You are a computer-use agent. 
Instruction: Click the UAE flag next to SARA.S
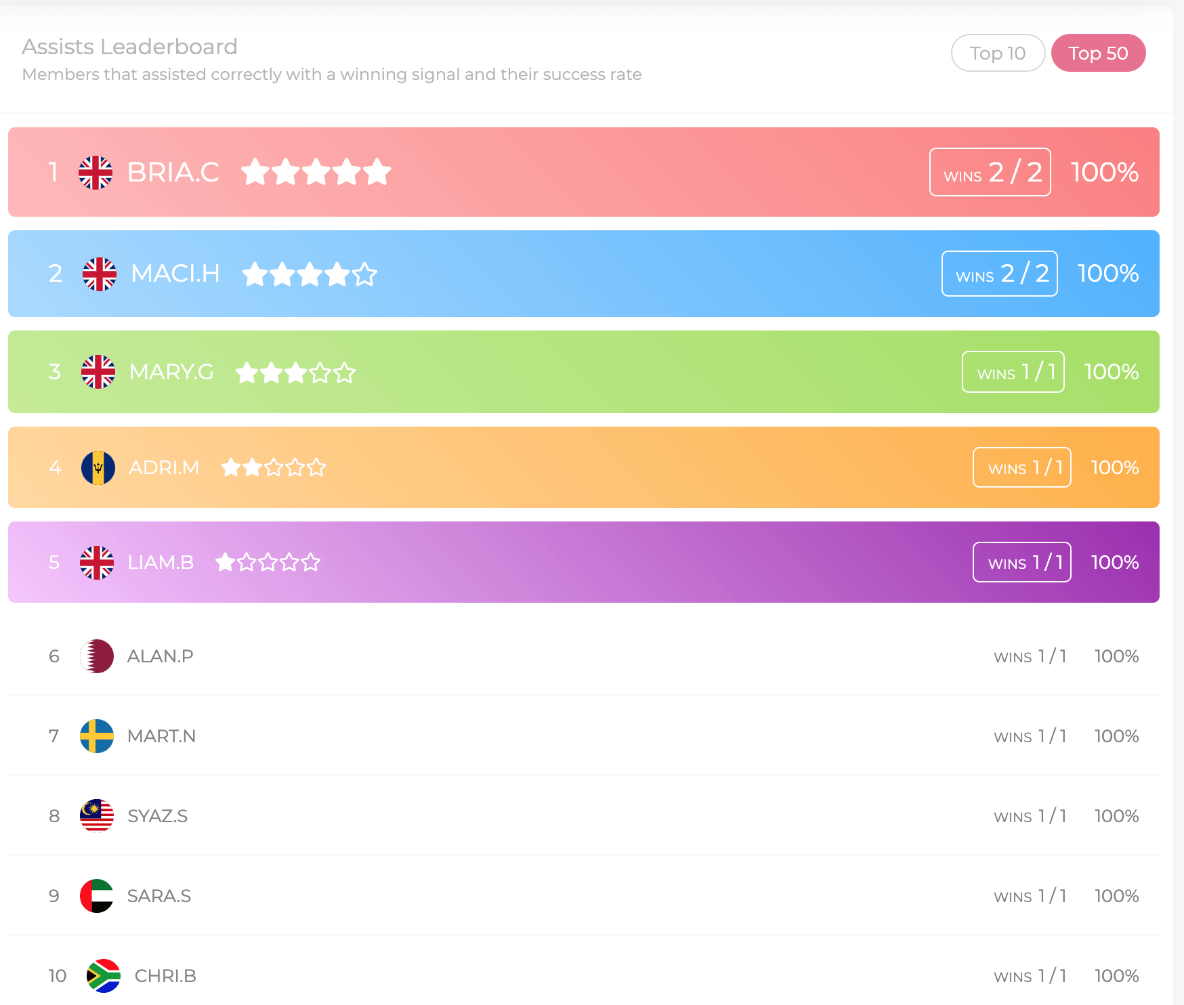[x=97, y=896]
